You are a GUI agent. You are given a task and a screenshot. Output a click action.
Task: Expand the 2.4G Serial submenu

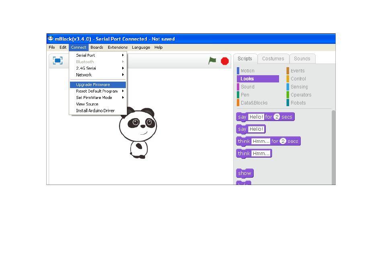click(98, 68)
